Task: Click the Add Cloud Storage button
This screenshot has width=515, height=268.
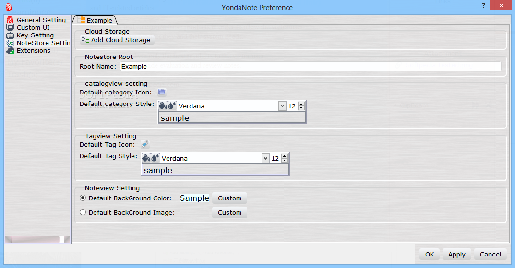Action: pos(117,40)
